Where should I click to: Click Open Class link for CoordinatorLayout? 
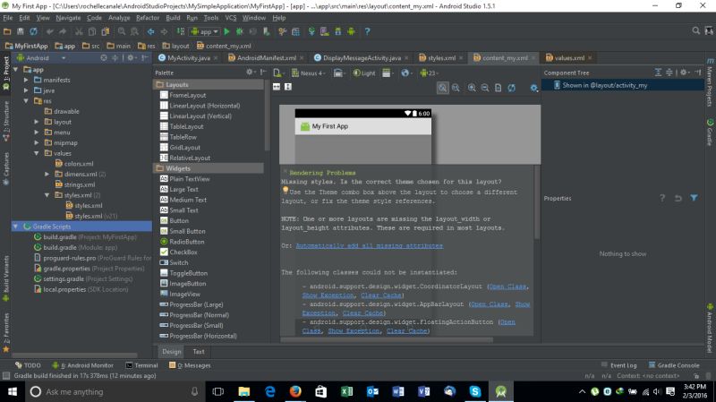click(x=507, y=287)
